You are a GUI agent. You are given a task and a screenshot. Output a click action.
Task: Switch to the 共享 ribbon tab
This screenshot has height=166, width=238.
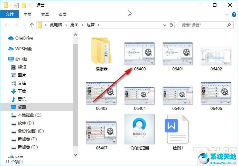[x=45, y=14]
